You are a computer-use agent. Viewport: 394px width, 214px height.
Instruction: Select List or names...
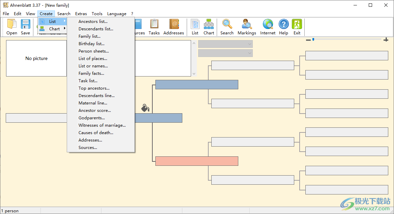93,66
